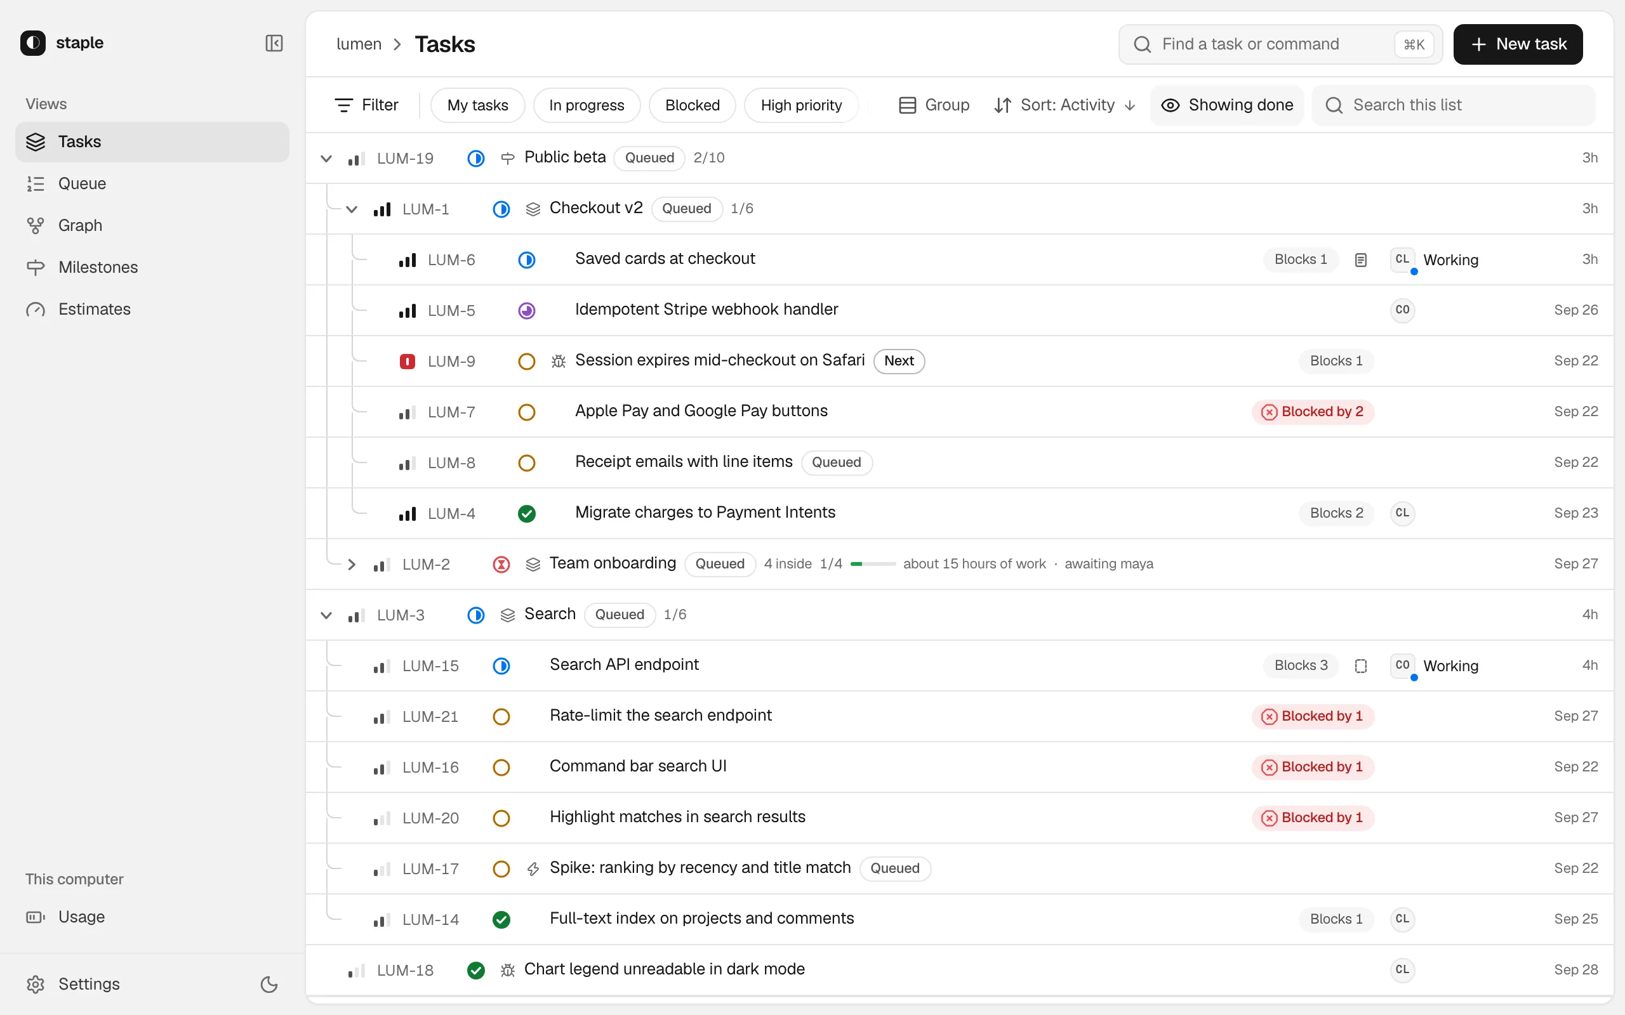Toggle the done checkmark on LUM-18

coord(475,970)
